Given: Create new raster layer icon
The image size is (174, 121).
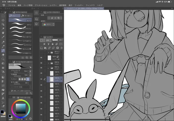Looking at the screenshot, I should (41, 48).
